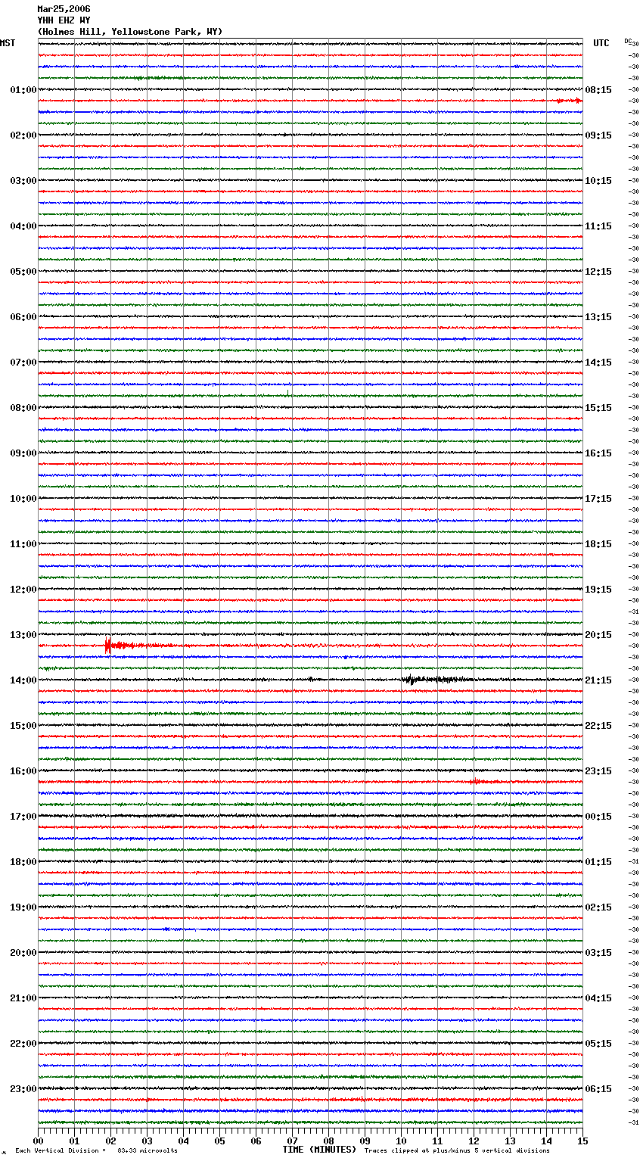
Task: Click the '19:00' MST time label
Action: pyautogui.click(x=23, y=907)
